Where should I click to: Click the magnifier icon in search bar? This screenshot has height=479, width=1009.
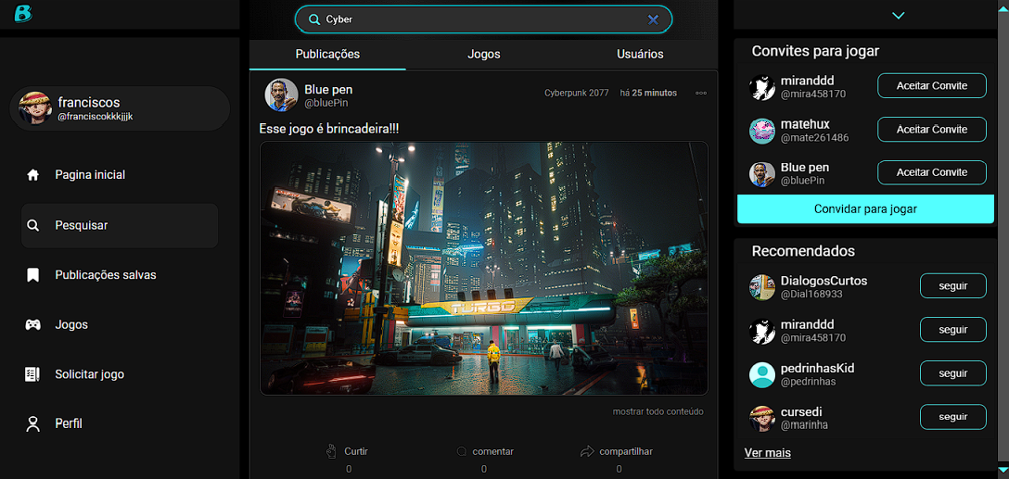314,20
